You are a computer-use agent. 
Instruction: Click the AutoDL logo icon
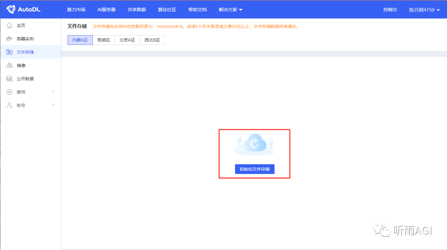click(11, 9)
